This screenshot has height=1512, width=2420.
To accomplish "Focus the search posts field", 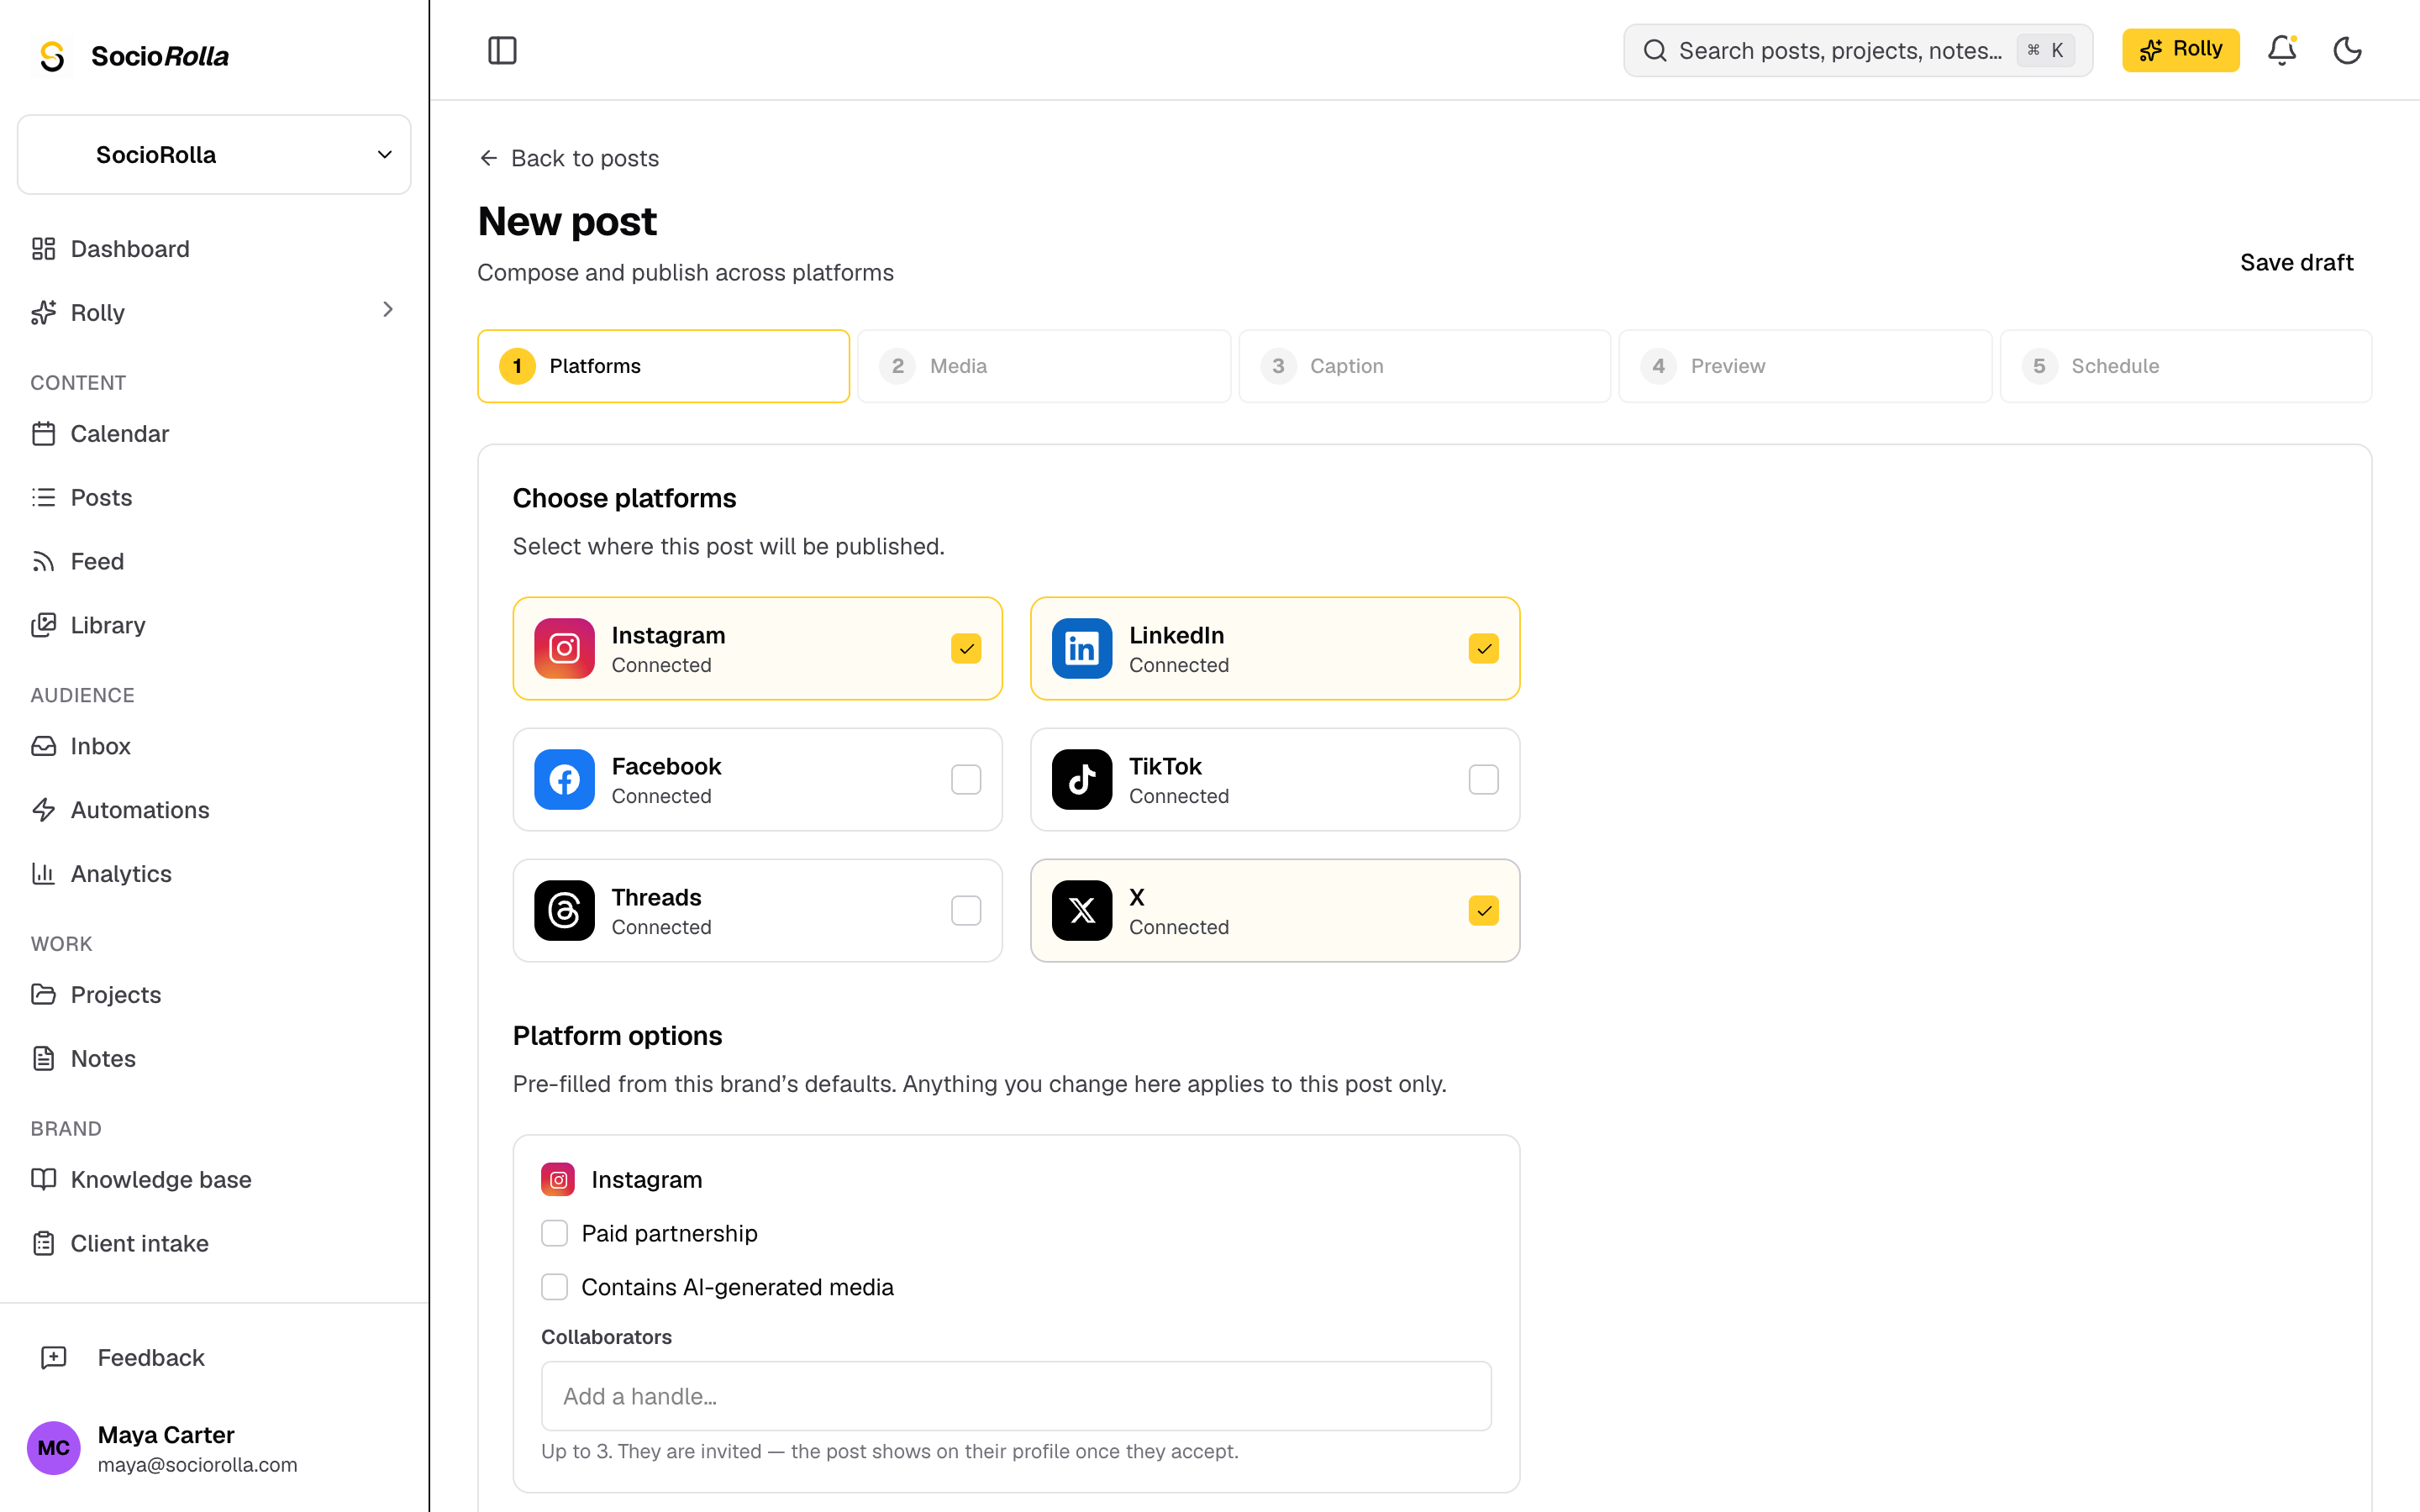I will pos(1858,50).
